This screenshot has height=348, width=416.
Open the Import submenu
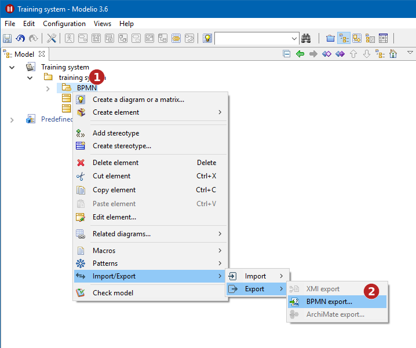(257, 276)
